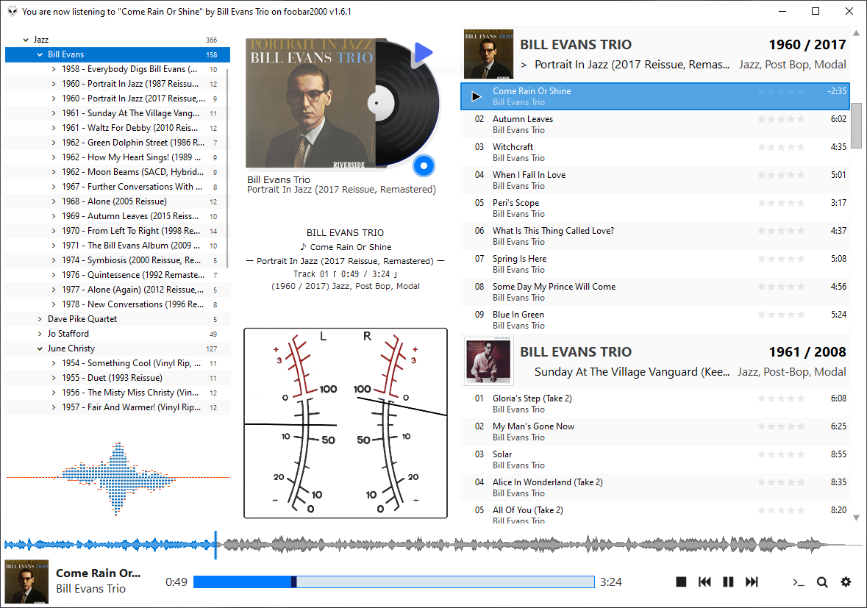Image resolution: width=867 pixels, height=608 pixels.
Task: Click Sunday At The Village Vanguard thumbnail
Action: tap(488, 362)
